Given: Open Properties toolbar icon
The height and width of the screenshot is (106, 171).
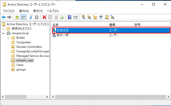Looking at the screenshot, I should (x=50, y=17).
